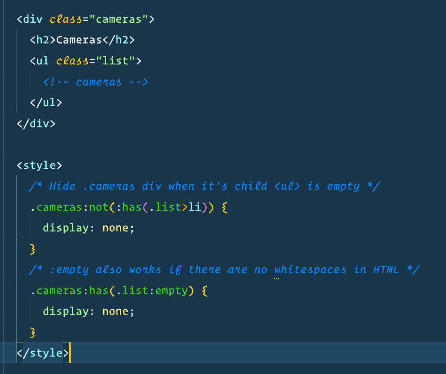Click the closing brace after first display none
Viewport: 446px width, 374px height.
[x=33, y=249]
